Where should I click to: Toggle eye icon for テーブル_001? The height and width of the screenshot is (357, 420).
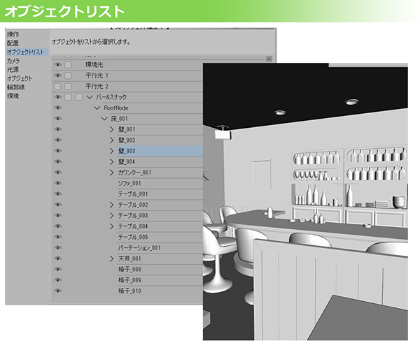[x=57, y=194]
